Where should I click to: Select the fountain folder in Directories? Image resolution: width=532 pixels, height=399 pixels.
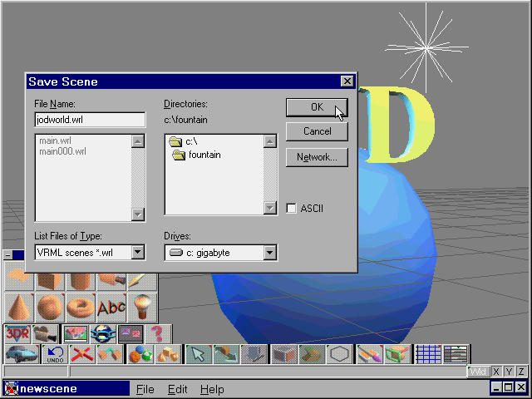pyautogui.click(x=204, y=155)
